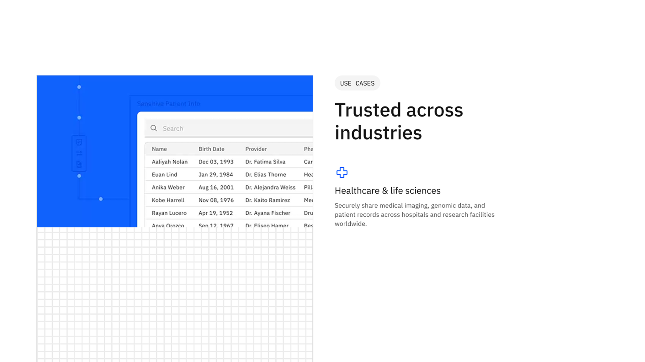
Task: Sort by the Birth Date column header
Action: 211,149
